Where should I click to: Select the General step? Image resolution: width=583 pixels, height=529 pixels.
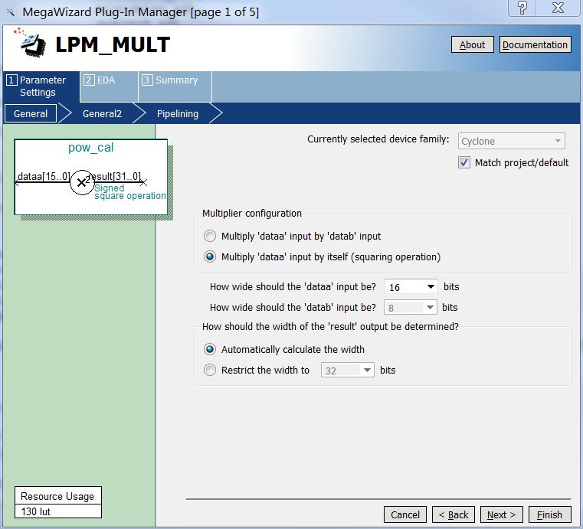click(x=31, y=113)
